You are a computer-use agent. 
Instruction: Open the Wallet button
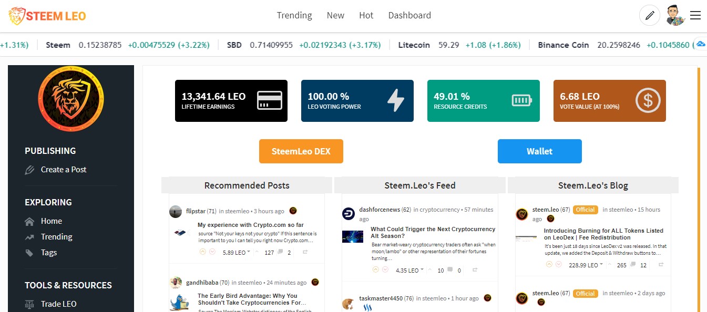pos(540,151)
